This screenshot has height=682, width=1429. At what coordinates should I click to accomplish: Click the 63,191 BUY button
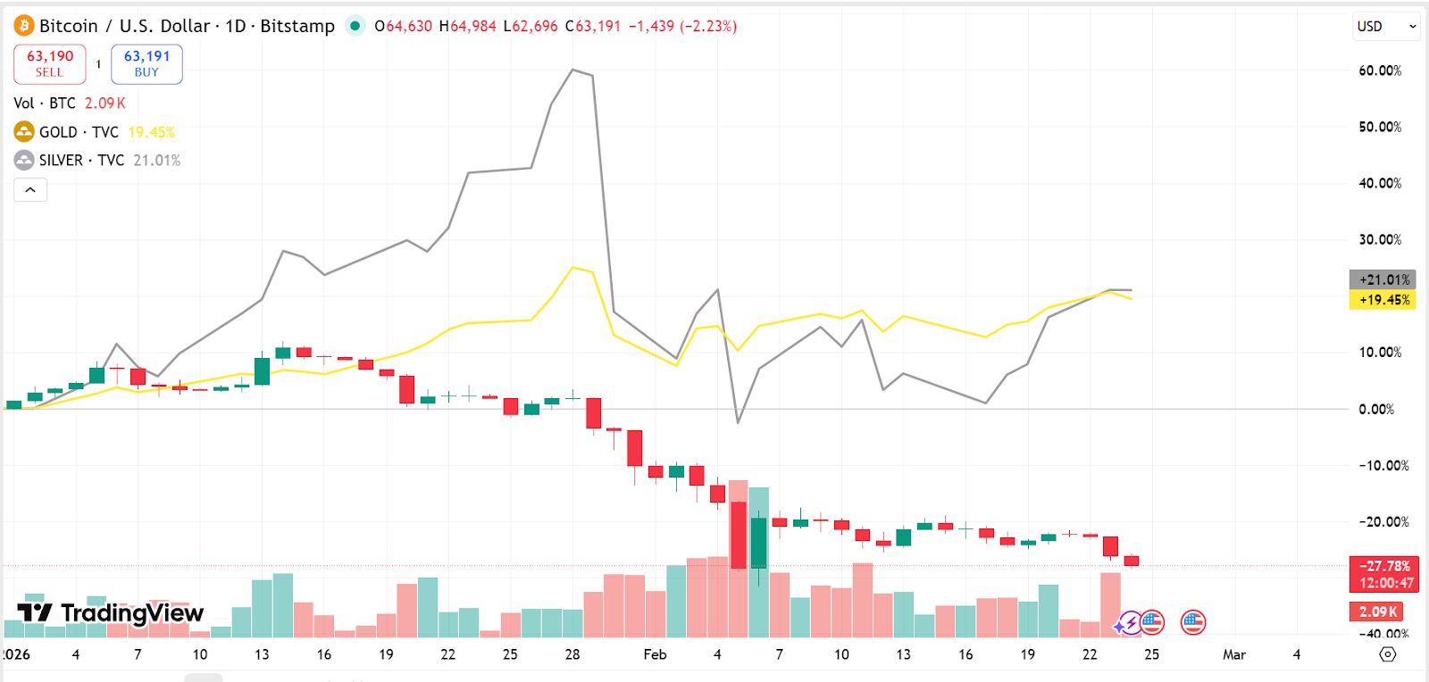146,63
